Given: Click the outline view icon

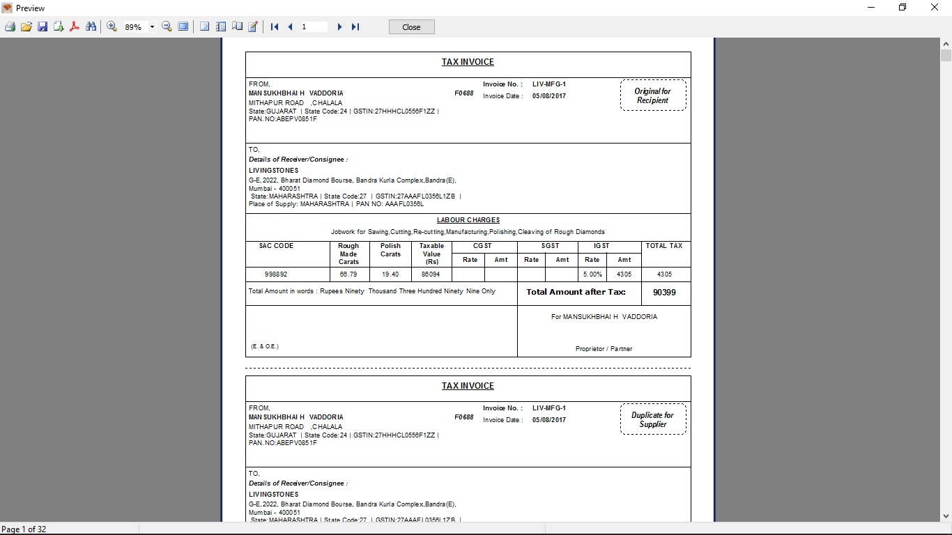Looking at the screenshot, I should coord(205,27).
